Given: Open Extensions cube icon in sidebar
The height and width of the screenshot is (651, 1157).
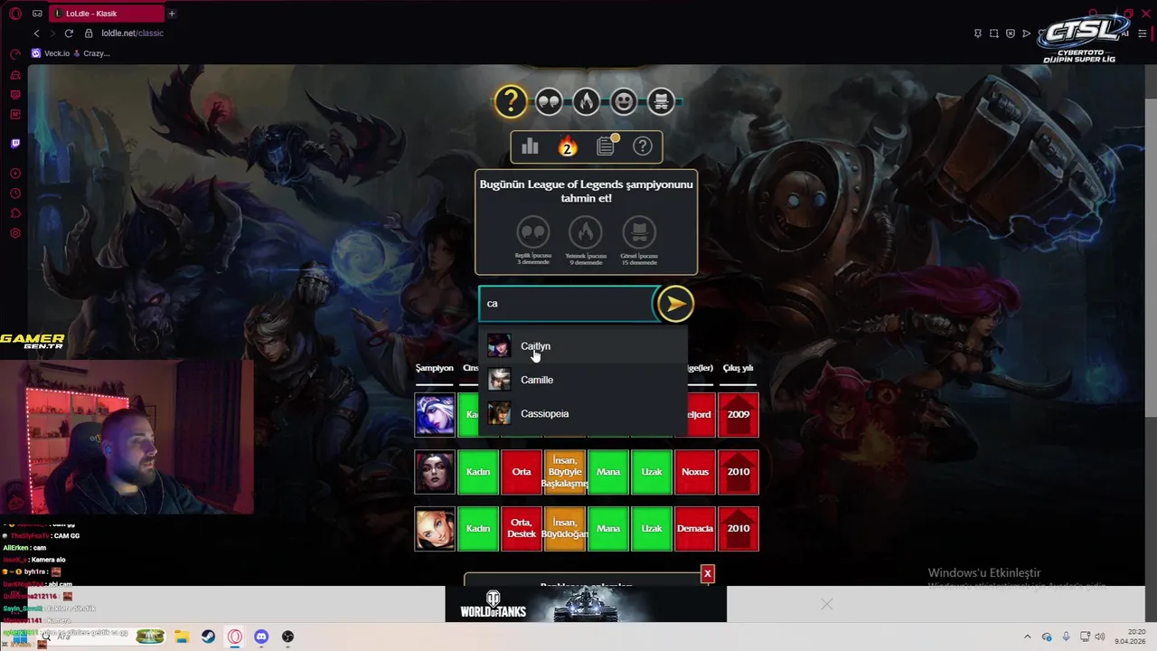Looking at the screenshot, I should pos(15,213).
